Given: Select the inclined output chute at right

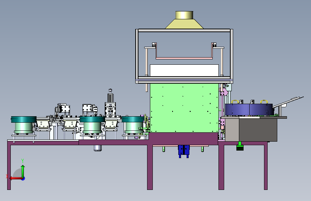Looking at the screenshot, I should [289, 103].
